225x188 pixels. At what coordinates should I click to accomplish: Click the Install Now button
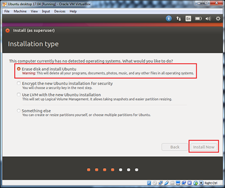click(x=204, y=147)
